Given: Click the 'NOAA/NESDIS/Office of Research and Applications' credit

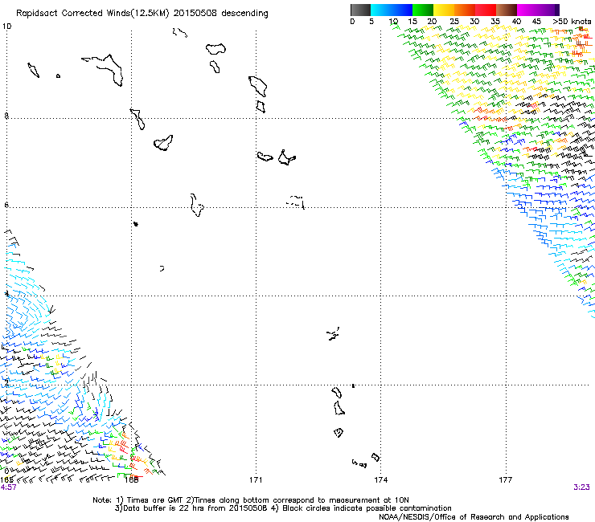Looking at the screenshot, I should tap(474, 517).
